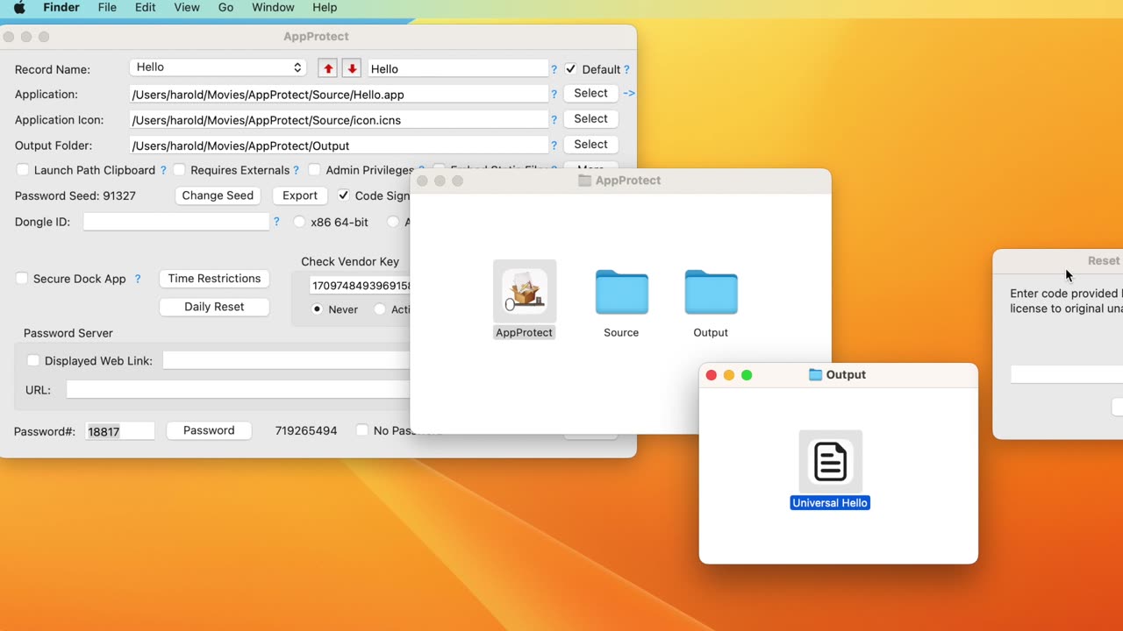Click the Change Seed button
Viewport: 1123px width, 631px height.
coord(218,195)
